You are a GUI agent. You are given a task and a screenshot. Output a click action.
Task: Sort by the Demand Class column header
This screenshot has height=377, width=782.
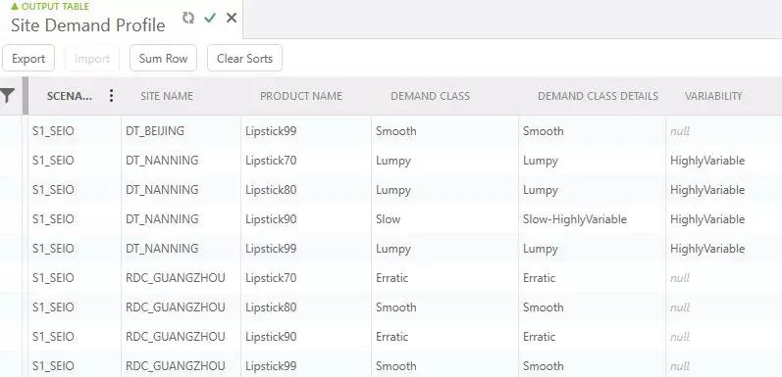[x=431, y=96]
